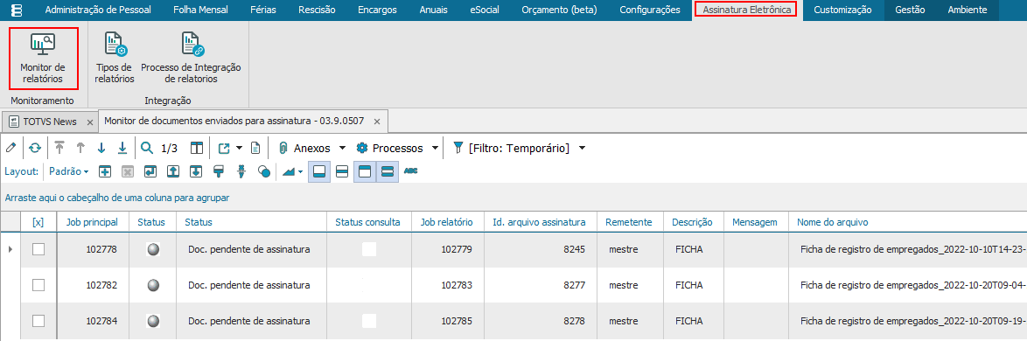Expand the chart icon dropdown arrow
Image resolution: width=1027 pixels, height=341 pixels.
301,172
